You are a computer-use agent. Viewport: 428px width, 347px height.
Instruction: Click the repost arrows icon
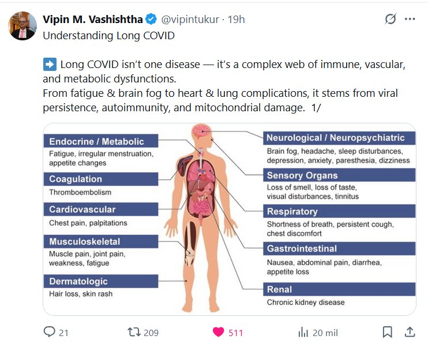(134, 332)
